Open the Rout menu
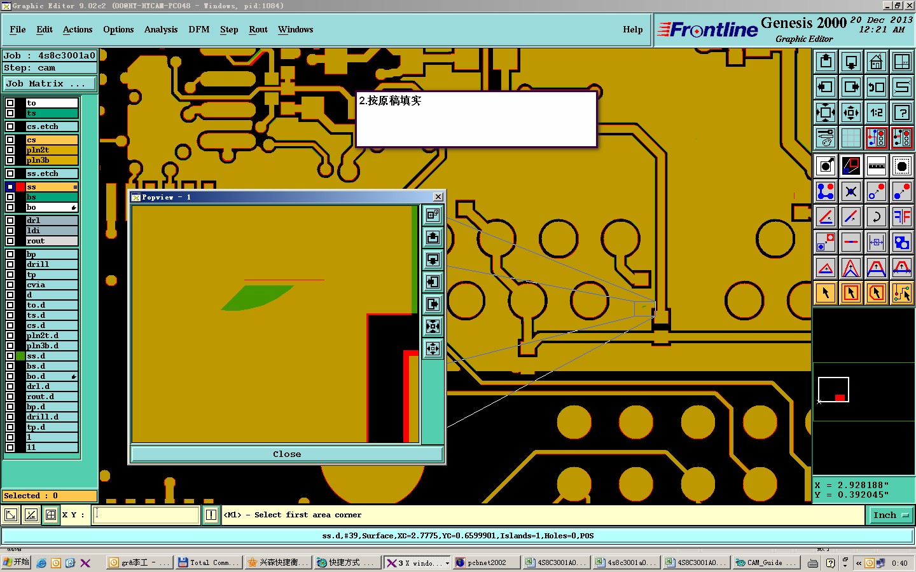Viewport: 916px width, 572px height. tap(258, 30)
